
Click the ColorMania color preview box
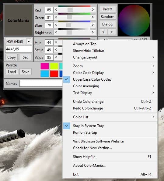pos(18,20)
